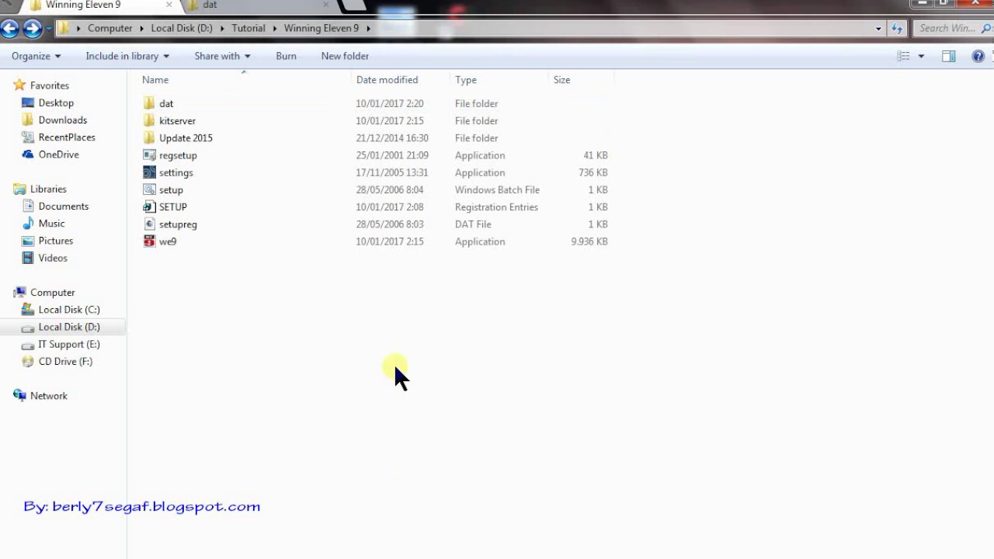Select the setupreg DAT file icon
This screenshot has width=994, height=559.
149,224
